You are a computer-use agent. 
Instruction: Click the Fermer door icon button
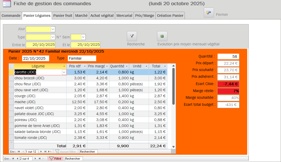209,13
